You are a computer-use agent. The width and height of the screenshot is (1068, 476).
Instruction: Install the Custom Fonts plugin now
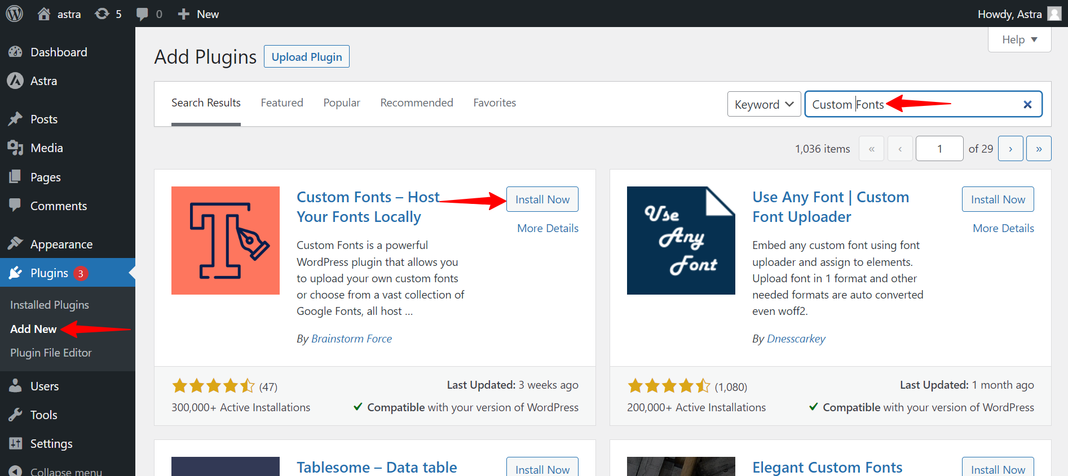click(542, 199)
